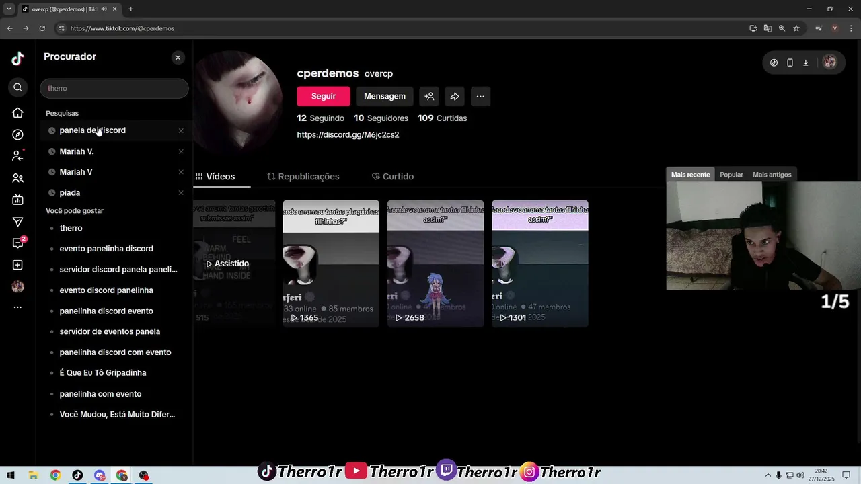This screenshot has height=484, width=861.
Task: Choose suggestion servidor de eventos panela
Action: point(110,331)
